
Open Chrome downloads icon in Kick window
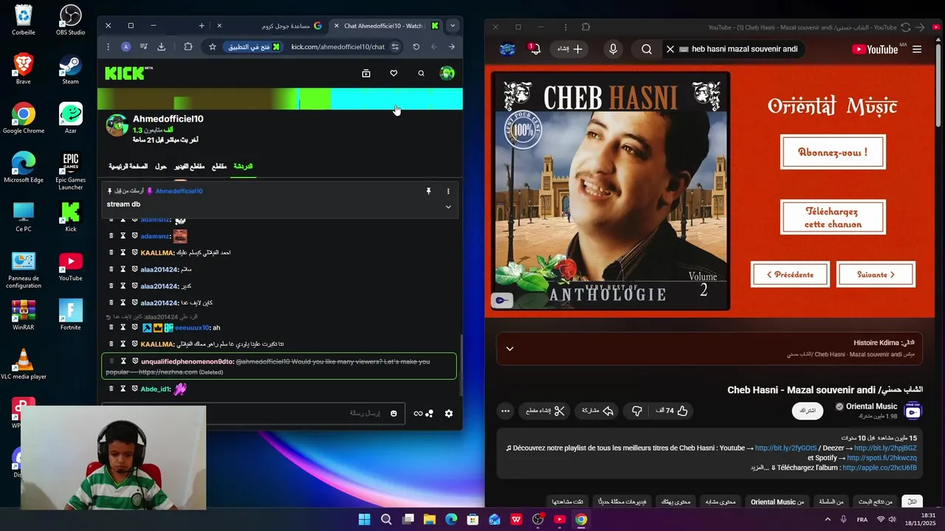pyautogui.click(x=162, y=46)
